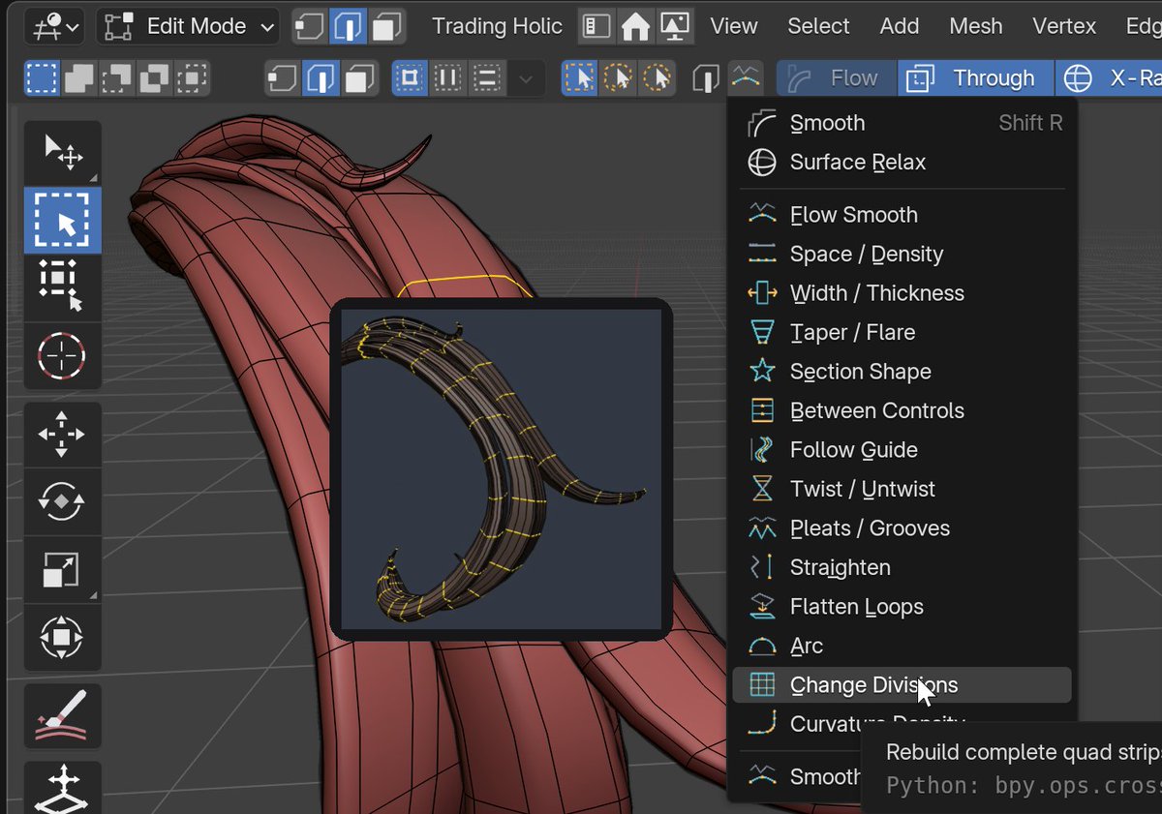Open the Add menu
Image resolution: width=1162 pixels, height=814 pixels.
pos(900,26)
